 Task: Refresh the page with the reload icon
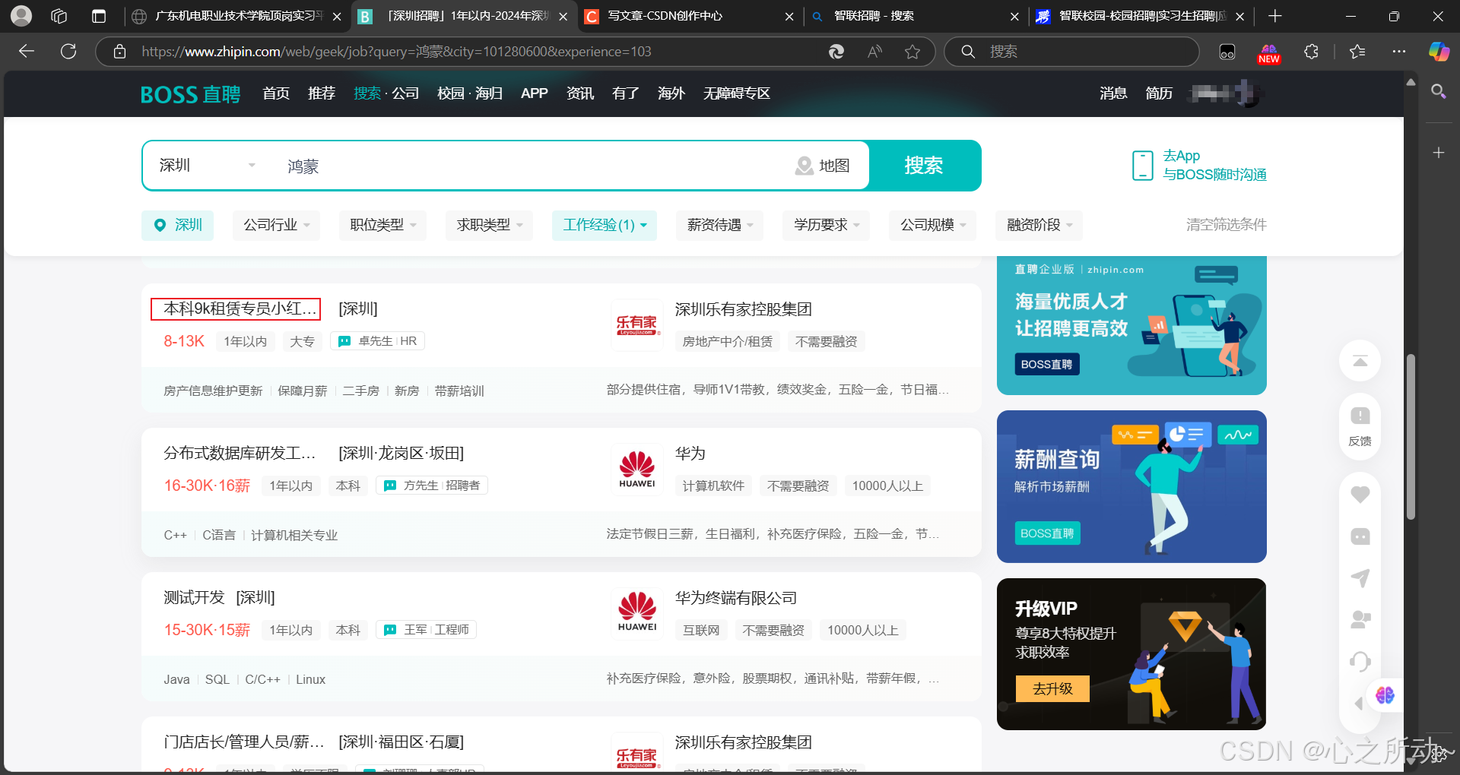click(68, 52)
